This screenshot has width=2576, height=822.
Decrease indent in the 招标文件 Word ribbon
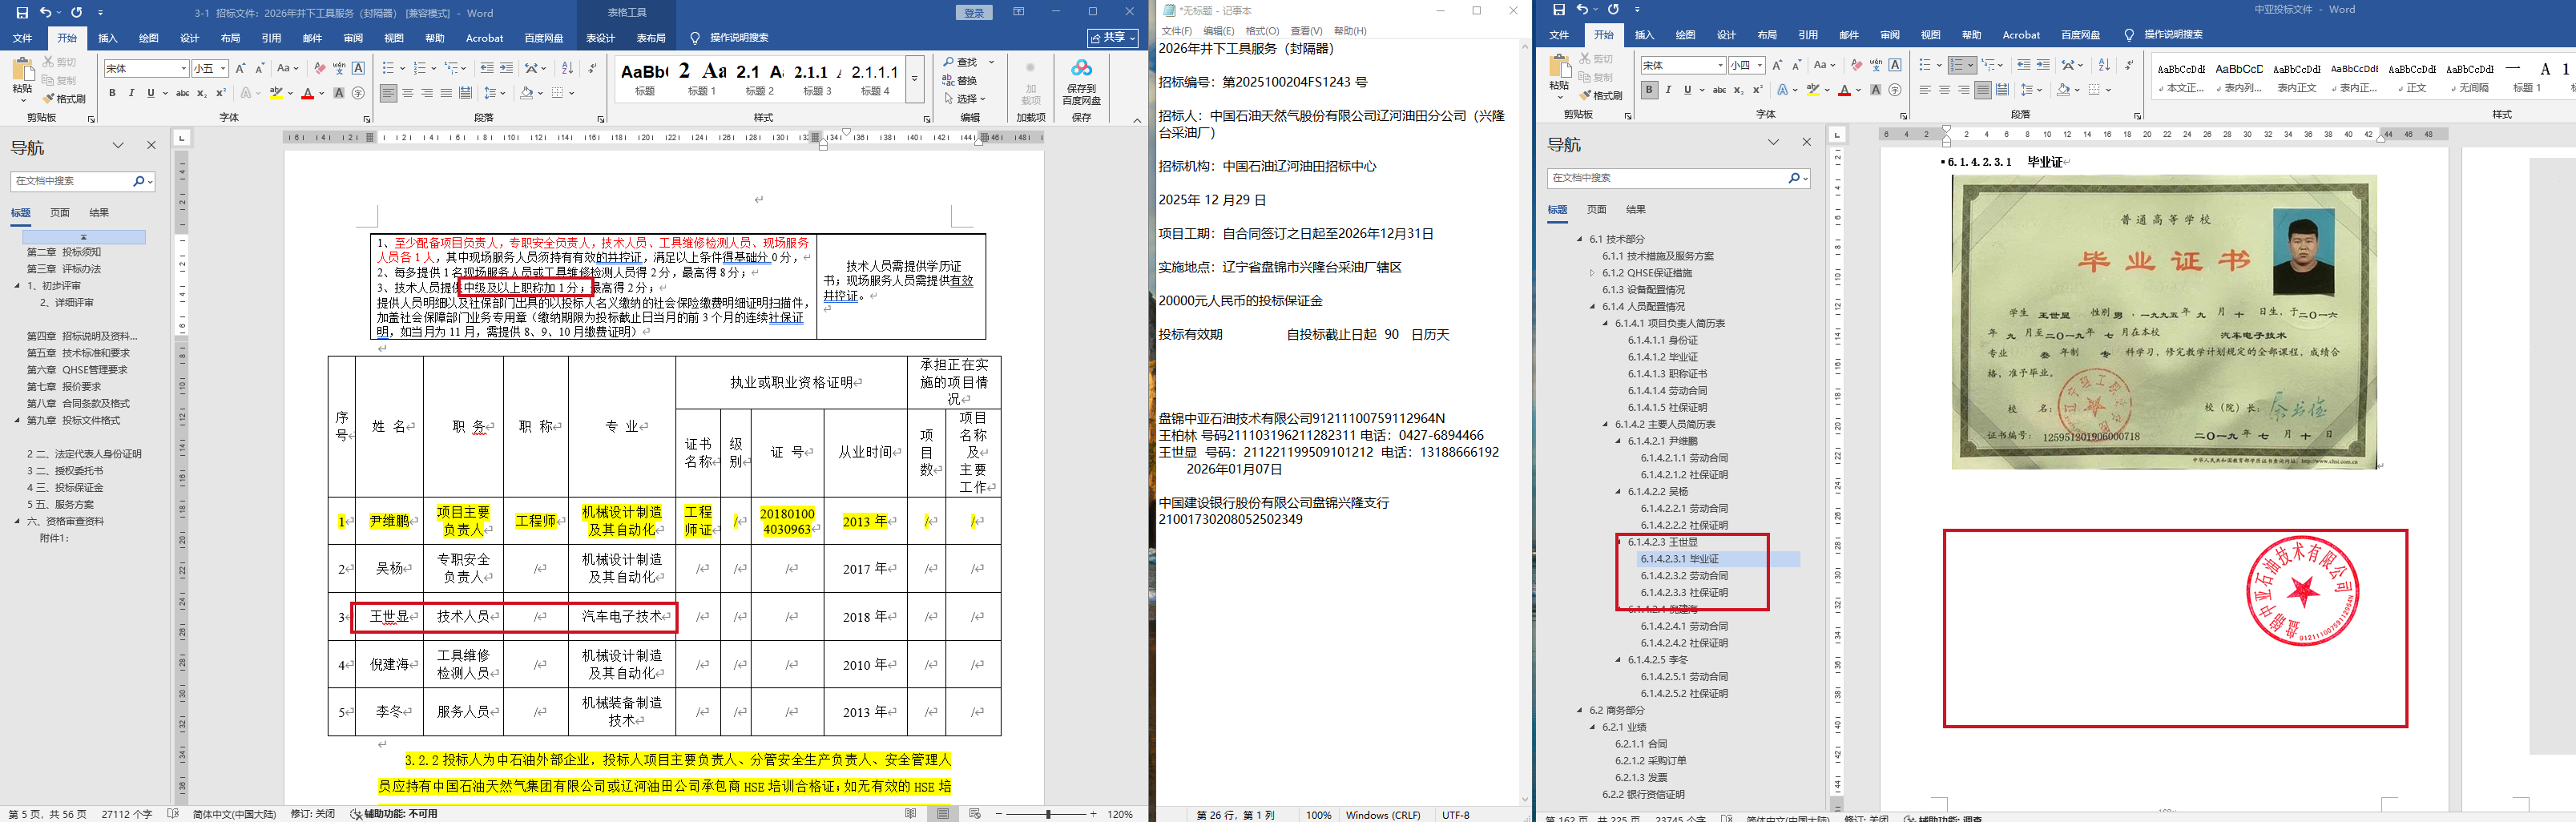click(487, 68)
